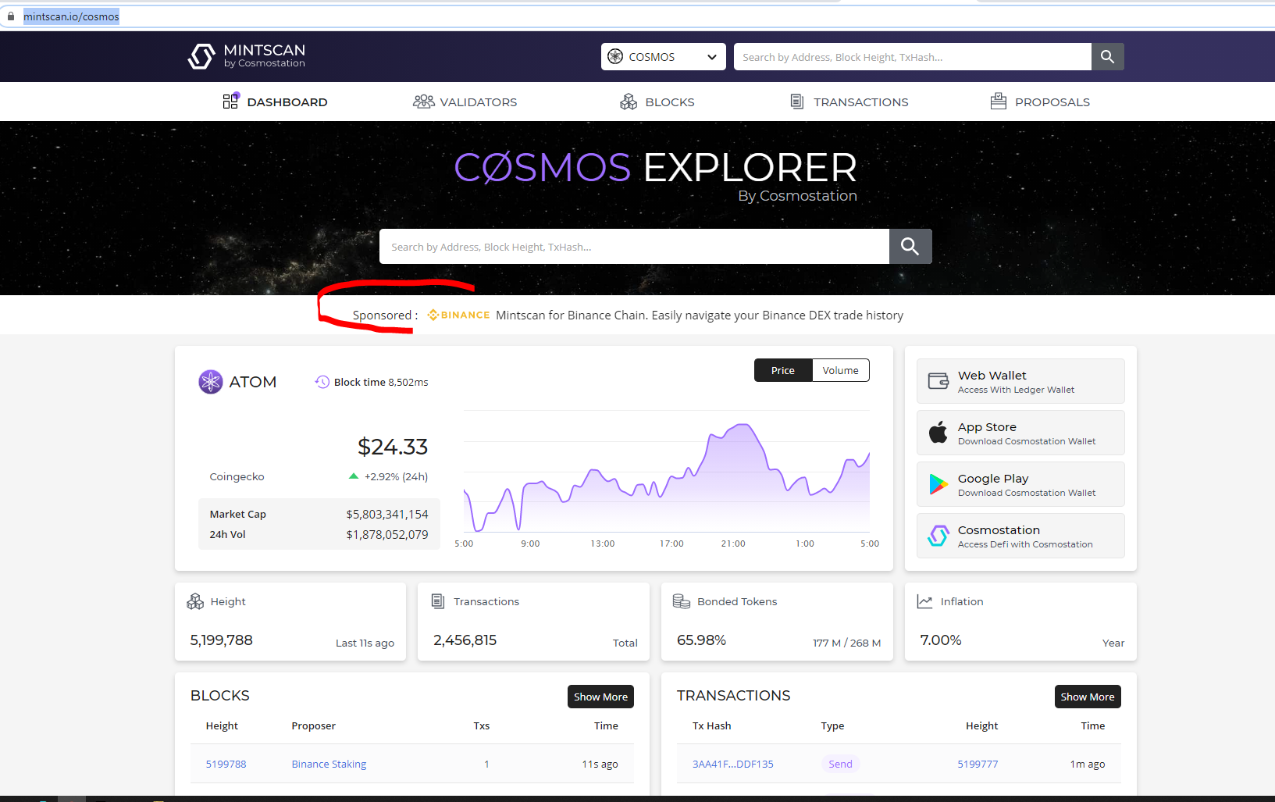Click the Cosmostation hexagon icon
This screenshot has height=802, width=1275.
point(938,536)
